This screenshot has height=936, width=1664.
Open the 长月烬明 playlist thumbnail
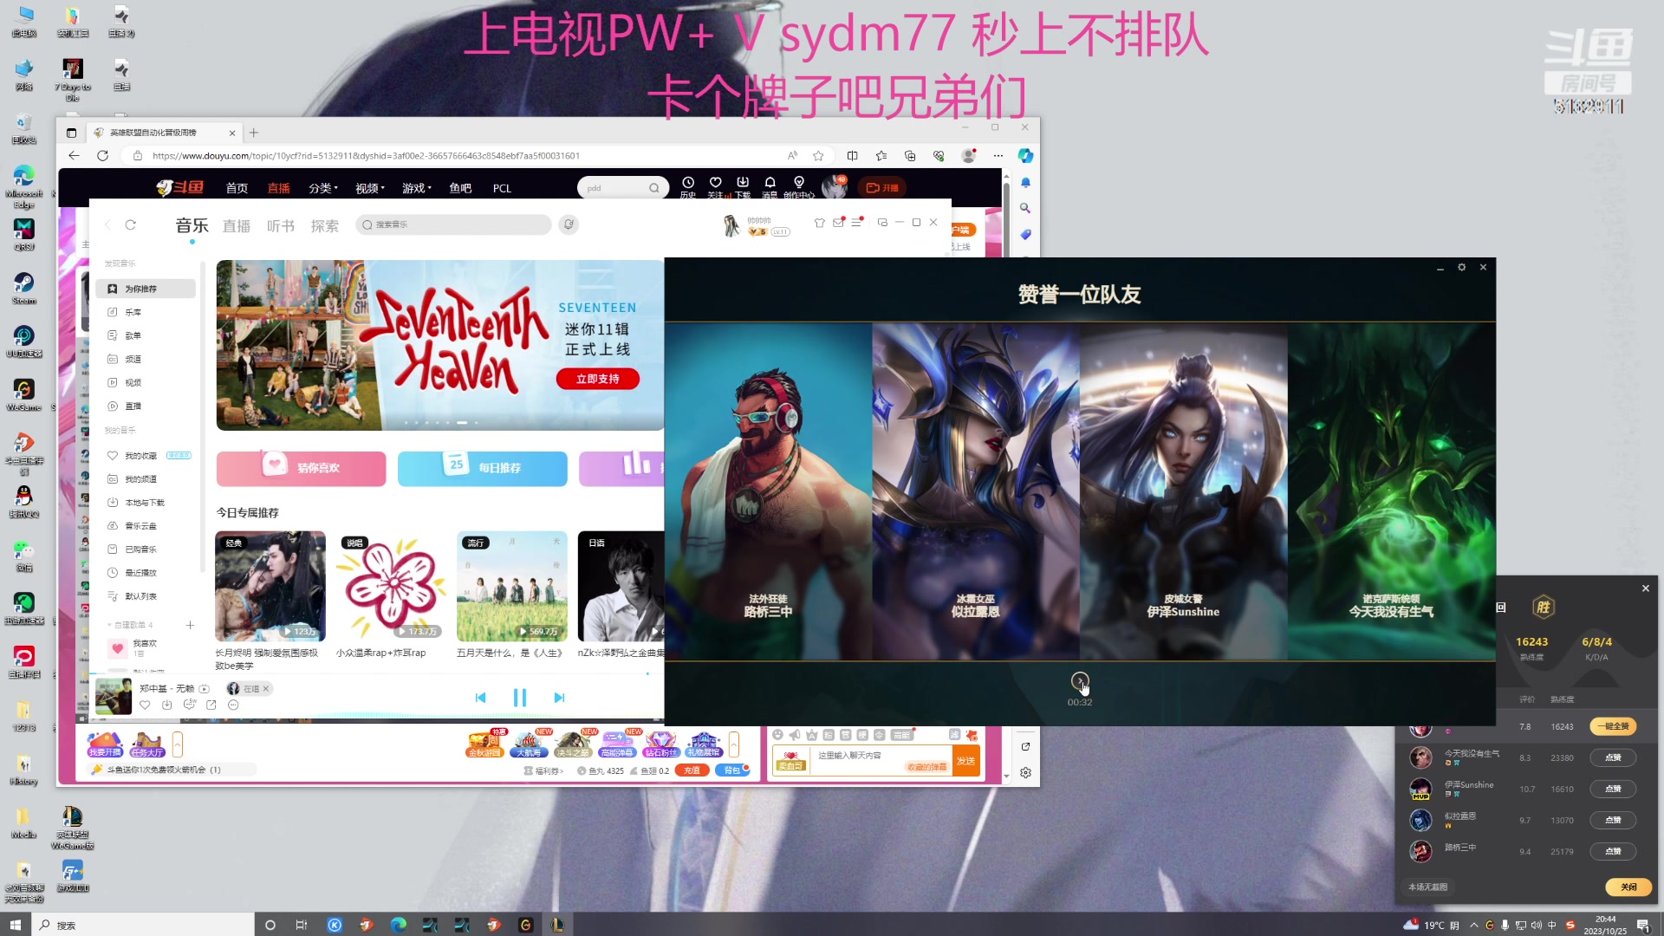(x=270, y=586)
